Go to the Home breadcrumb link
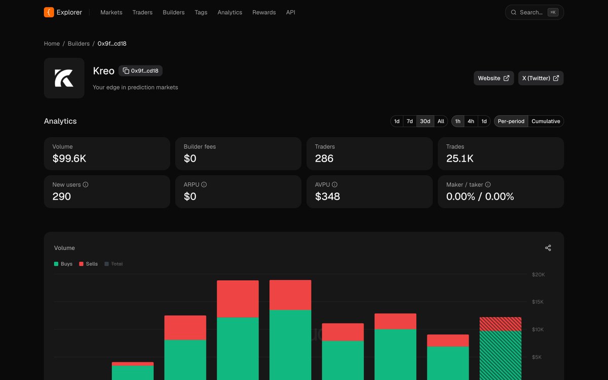The image size is (608, 380). (52, 44)
